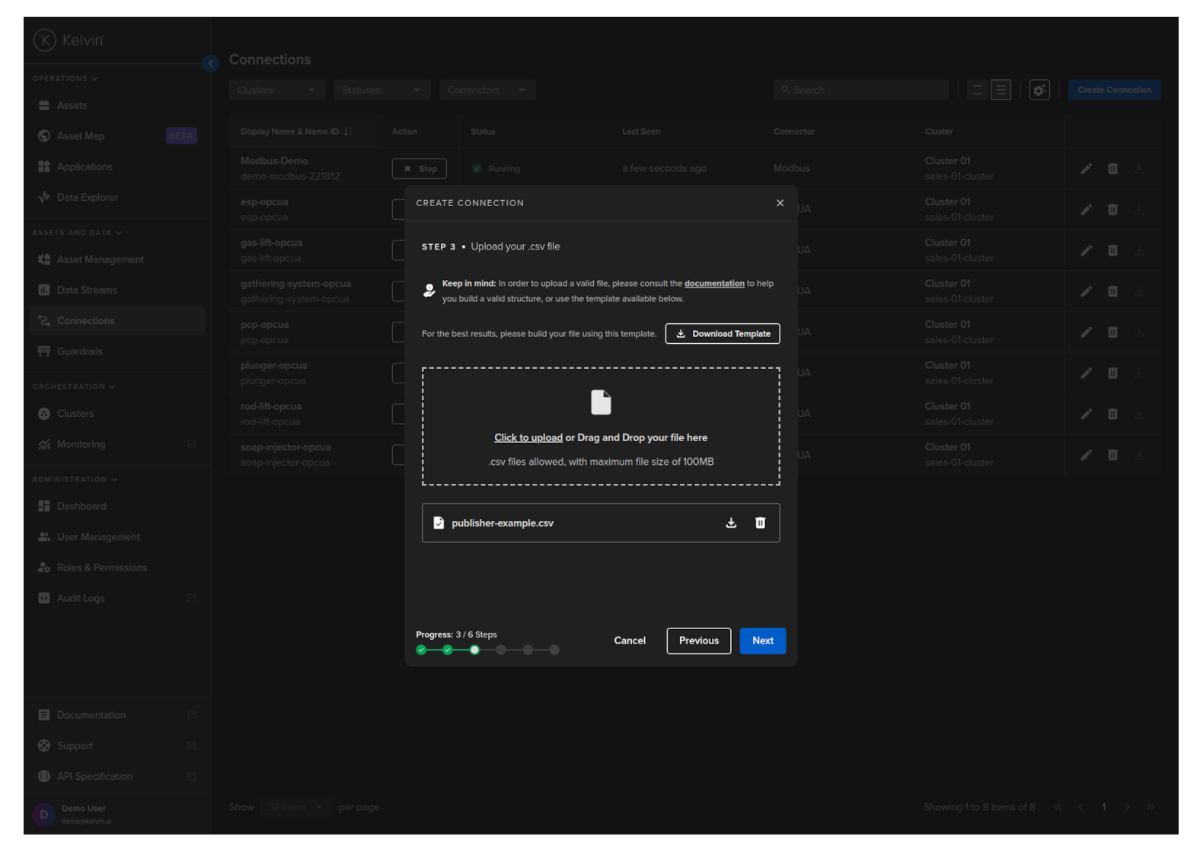Open the documentation link
Image resolution: width=1203 pixels, height=852 pixels.
713,284
